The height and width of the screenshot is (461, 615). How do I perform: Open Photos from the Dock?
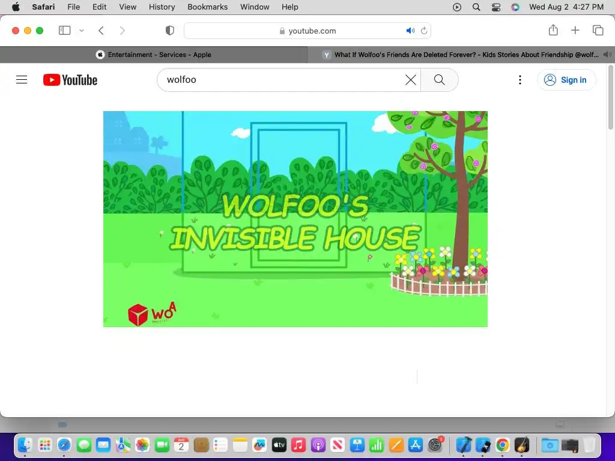click(x=142, y=445)
